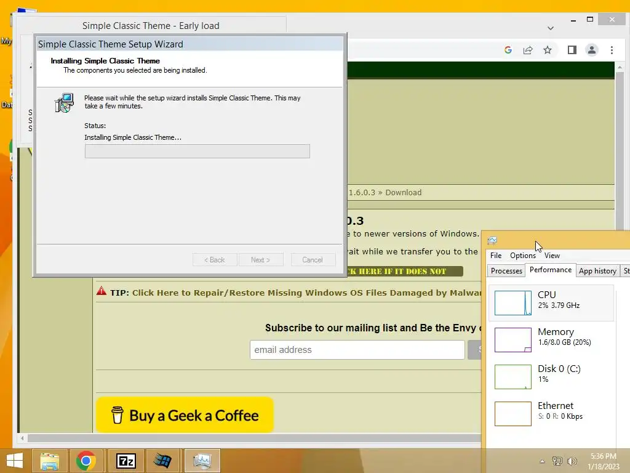This screenshot has height=473, width=630.
Task: Select the Ethernet performance graph
Action: [x=512, y=414]
